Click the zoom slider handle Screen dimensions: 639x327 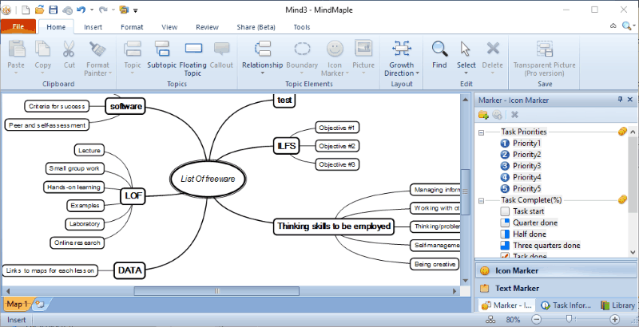pyautogui.click(x=570, y=320)
